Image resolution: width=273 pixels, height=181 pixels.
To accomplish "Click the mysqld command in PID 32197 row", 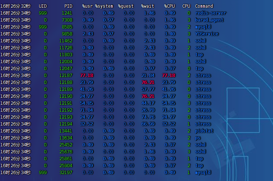I will (x=203, y=173).
